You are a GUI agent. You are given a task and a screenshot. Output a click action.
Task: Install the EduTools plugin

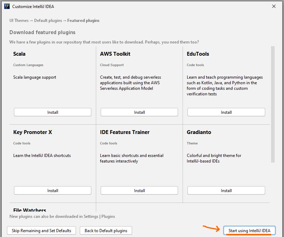coord(226,112)
